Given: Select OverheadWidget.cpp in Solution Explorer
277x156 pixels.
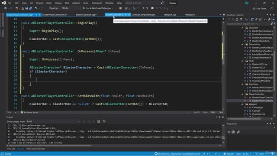Looking at the screenshot, I should 262,78.
